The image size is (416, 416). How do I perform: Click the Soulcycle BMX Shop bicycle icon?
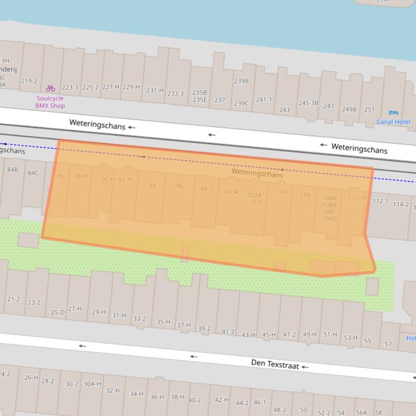pos(50,88)
